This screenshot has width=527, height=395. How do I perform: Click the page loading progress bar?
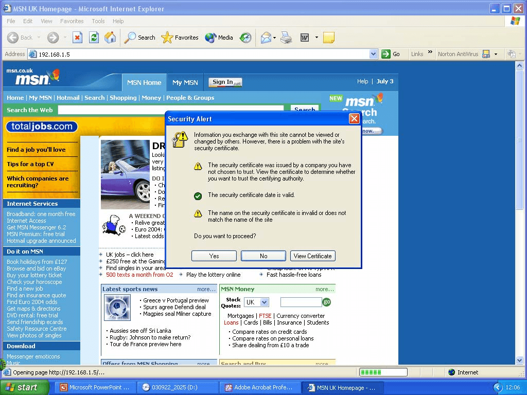(383, 372)
